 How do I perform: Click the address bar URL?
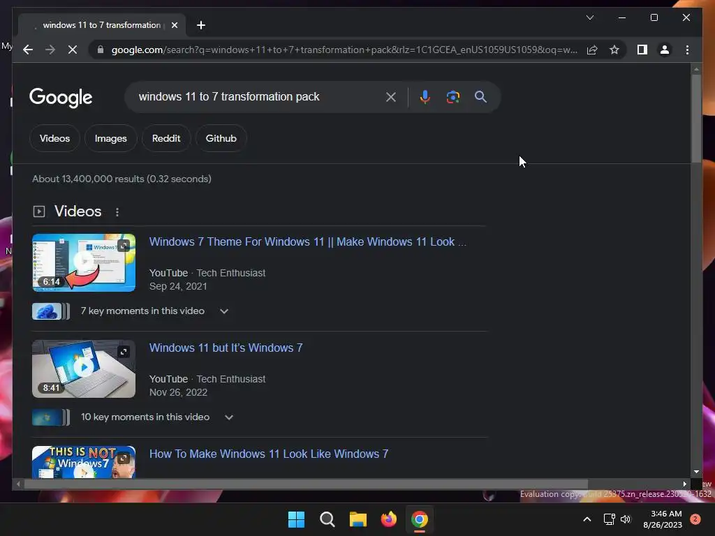[344, 50]
